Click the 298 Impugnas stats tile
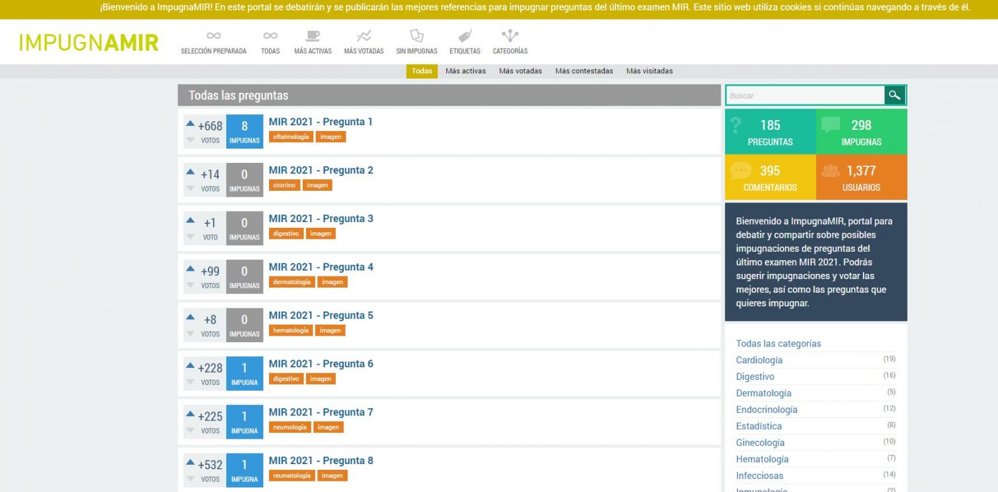The image size is (998, 492). [x=862, y=132]
